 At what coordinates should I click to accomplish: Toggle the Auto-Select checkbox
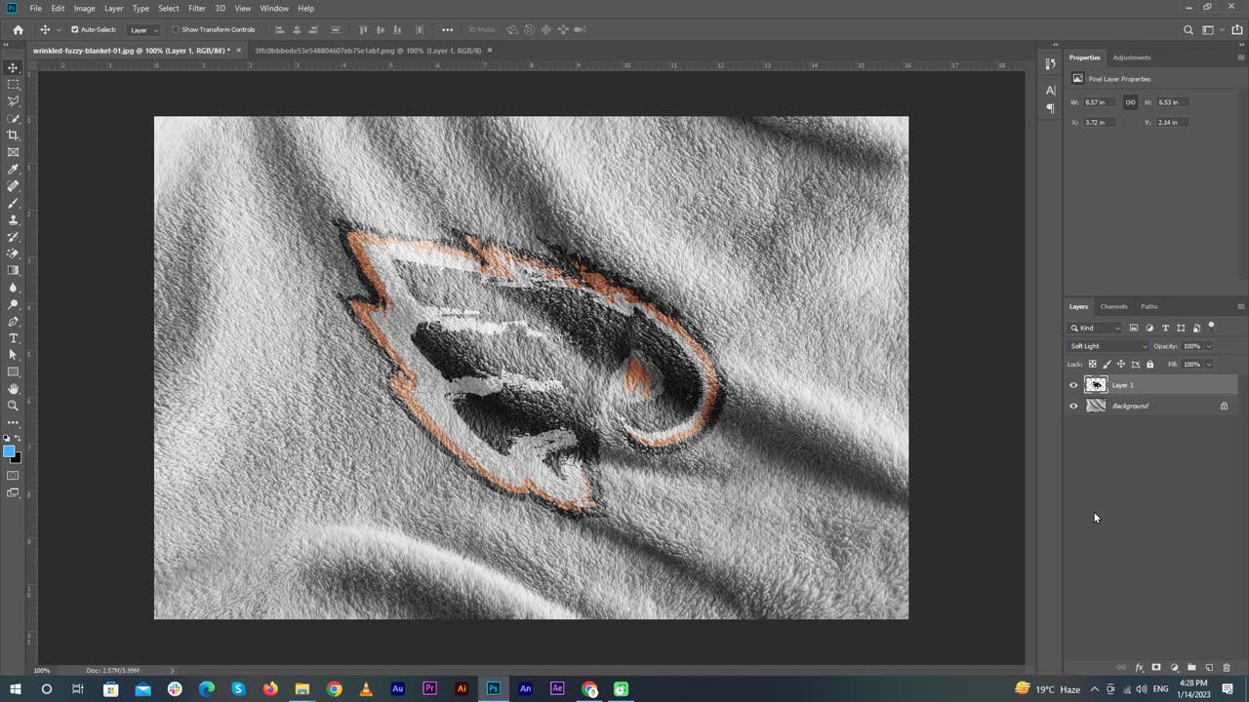(74, 29)
